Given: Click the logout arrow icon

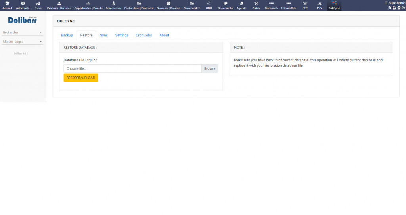Looking at the screenshot, I should 404,8.
